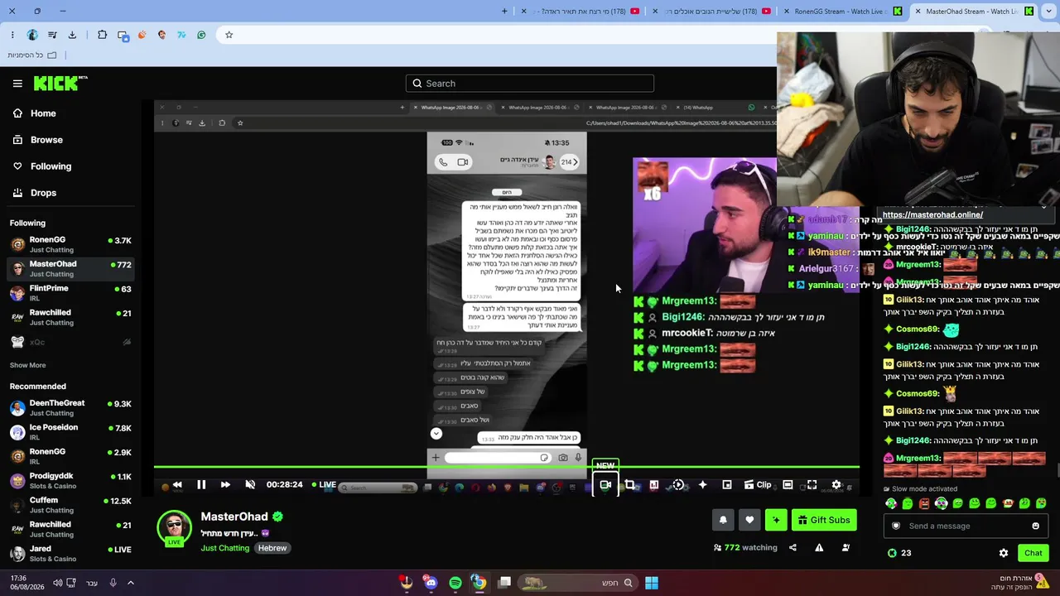Open Chrome extensions puzzle icon

coord(102,35)
